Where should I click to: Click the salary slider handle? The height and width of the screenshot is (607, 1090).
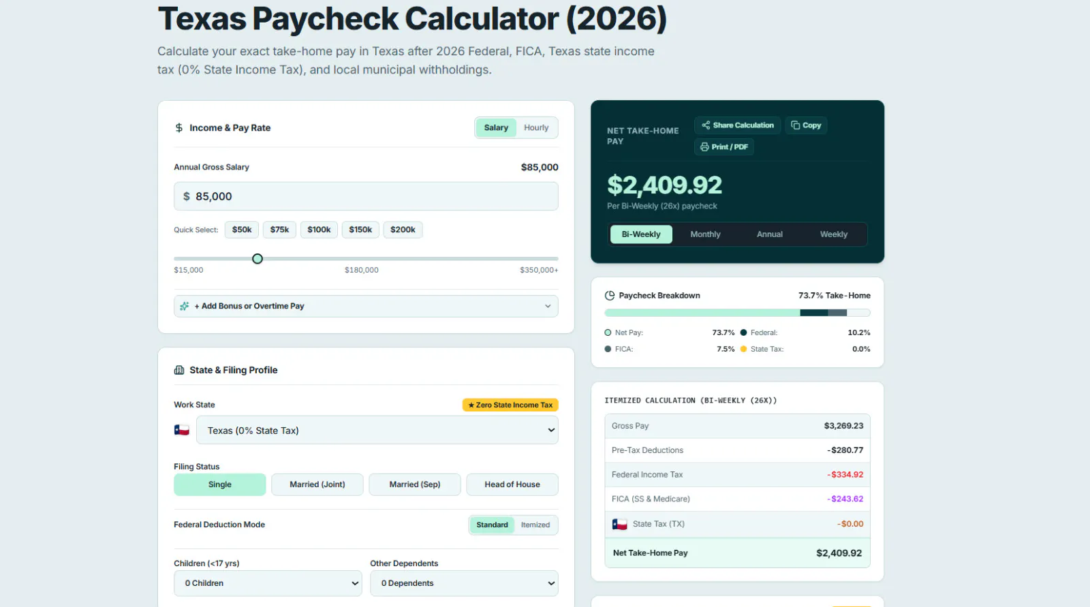[258, 259]
